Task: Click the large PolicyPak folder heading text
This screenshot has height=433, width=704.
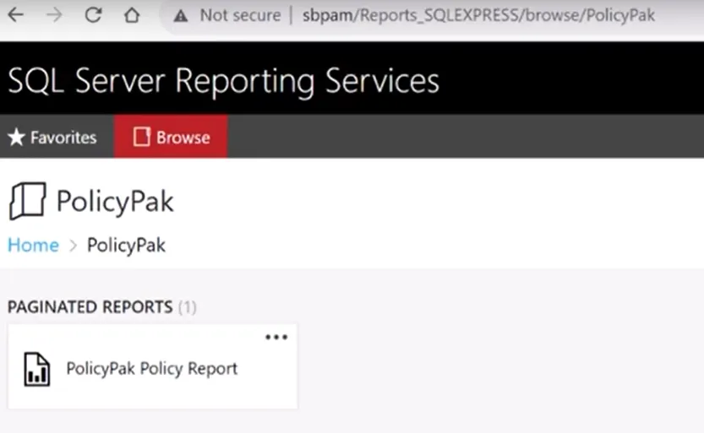Action: (x=115, y=202)
